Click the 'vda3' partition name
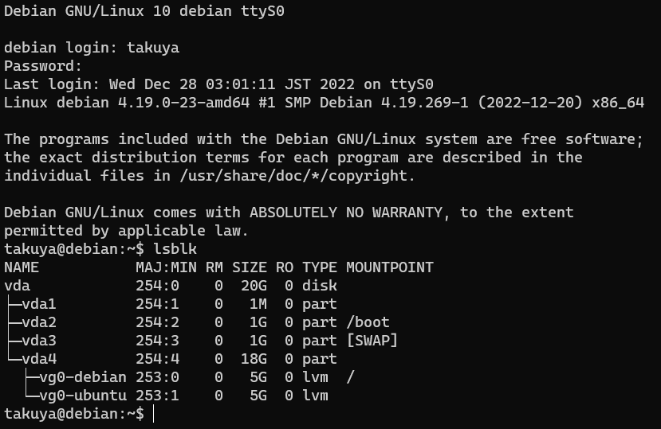Viewport: 661px width, 429px height. tap(39, 341)
